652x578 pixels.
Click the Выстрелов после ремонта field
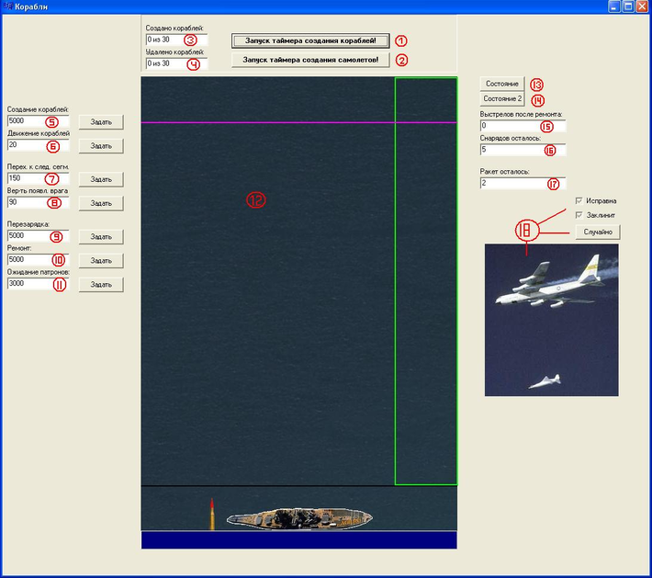(x=523, y=126)
